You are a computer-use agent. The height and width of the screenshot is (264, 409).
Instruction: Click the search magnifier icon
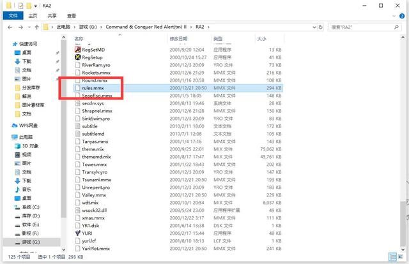pos(396,27)
